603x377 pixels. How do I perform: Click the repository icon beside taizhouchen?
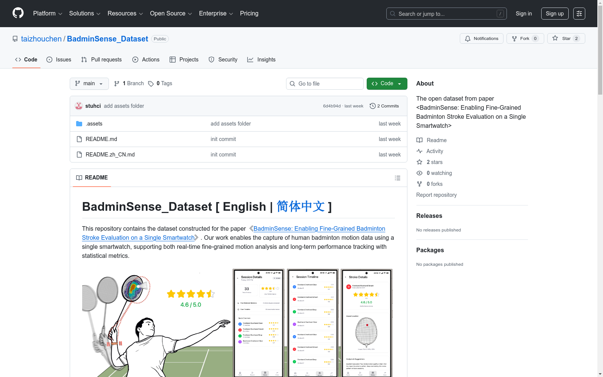click(x=15, y=39)
